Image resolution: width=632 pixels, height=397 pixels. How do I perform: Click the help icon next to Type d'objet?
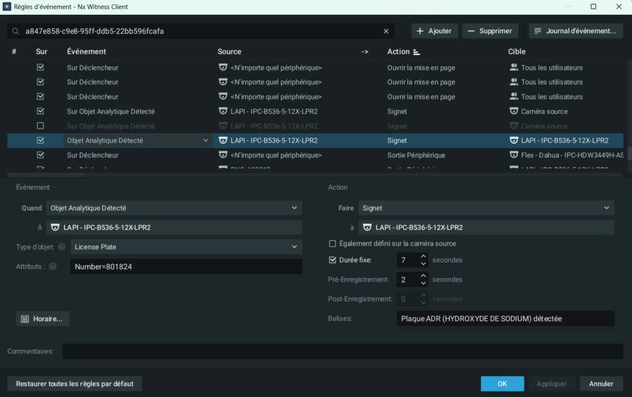[62, 247]
